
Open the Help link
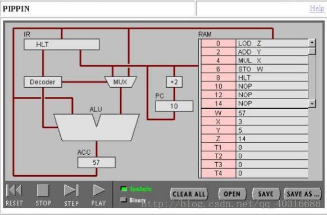tap(317, 8)
